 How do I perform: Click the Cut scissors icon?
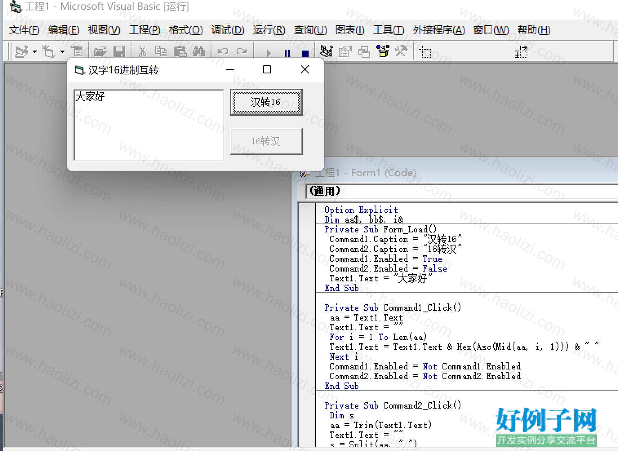[142, 52]
